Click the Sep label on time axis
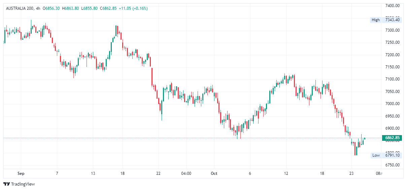 (21, 173)
